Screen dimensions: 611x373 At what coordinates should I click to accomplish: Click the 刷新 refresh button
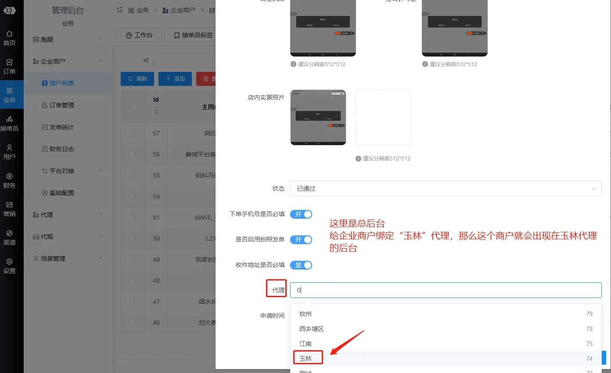[x=137, y=79]
